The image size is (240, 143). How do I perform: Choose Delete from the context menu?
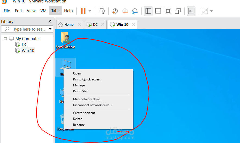[98, 119]
